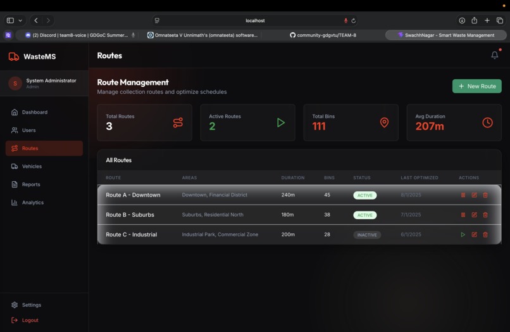510x332 pixels.
Task: Delete Route A - Downtown
Action: coord(485,195)
